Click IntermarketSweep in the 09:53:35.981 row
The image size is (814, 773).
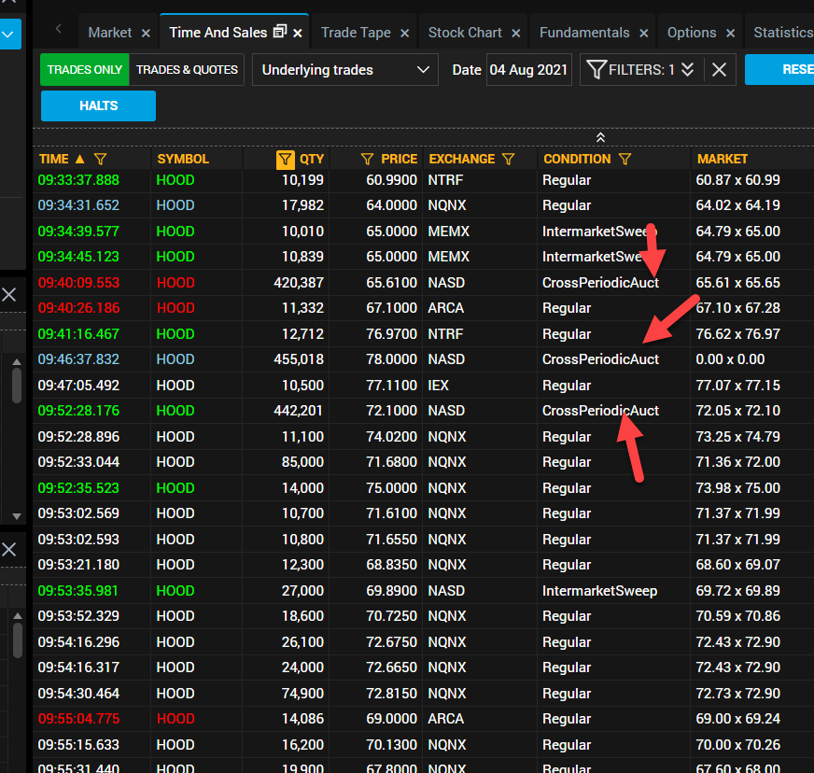(x=599, y=591)
